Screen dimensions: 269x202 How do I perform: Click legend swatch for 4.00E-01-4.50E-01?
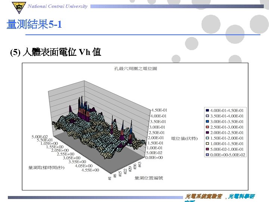coord(207,110)
